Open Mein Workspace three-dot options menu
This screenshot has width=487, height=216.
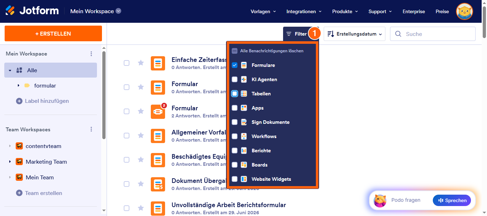(x=91, y=54)
